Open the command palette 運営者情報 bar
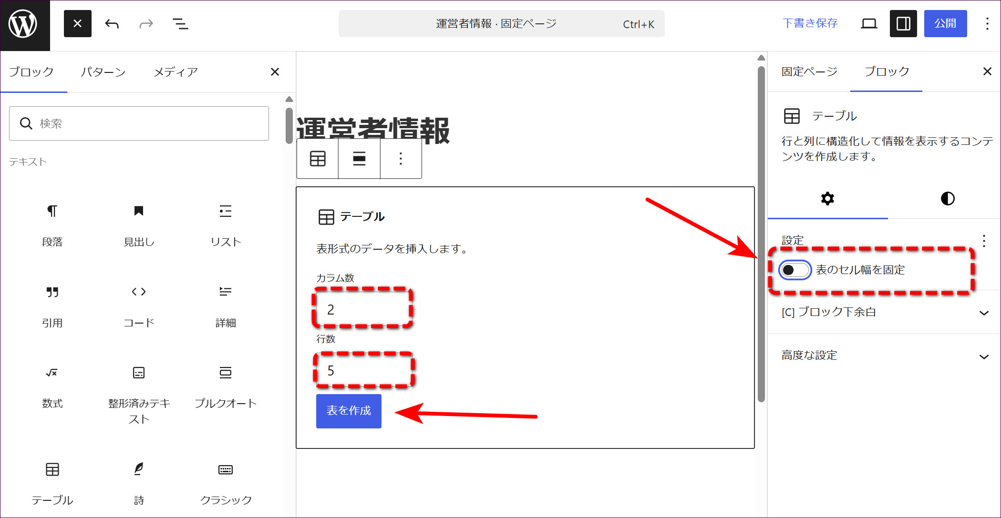Viewport: 1001px width, 518px height. (501, 24)
